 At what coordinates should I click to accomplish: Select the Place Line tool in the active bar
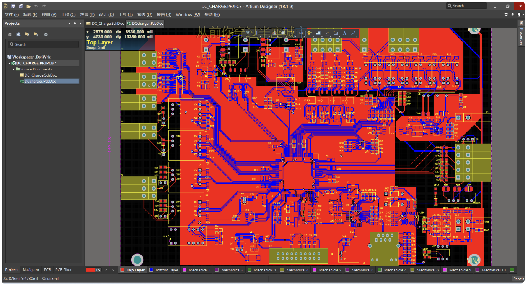pyautogui.click(x=353, y=33)
